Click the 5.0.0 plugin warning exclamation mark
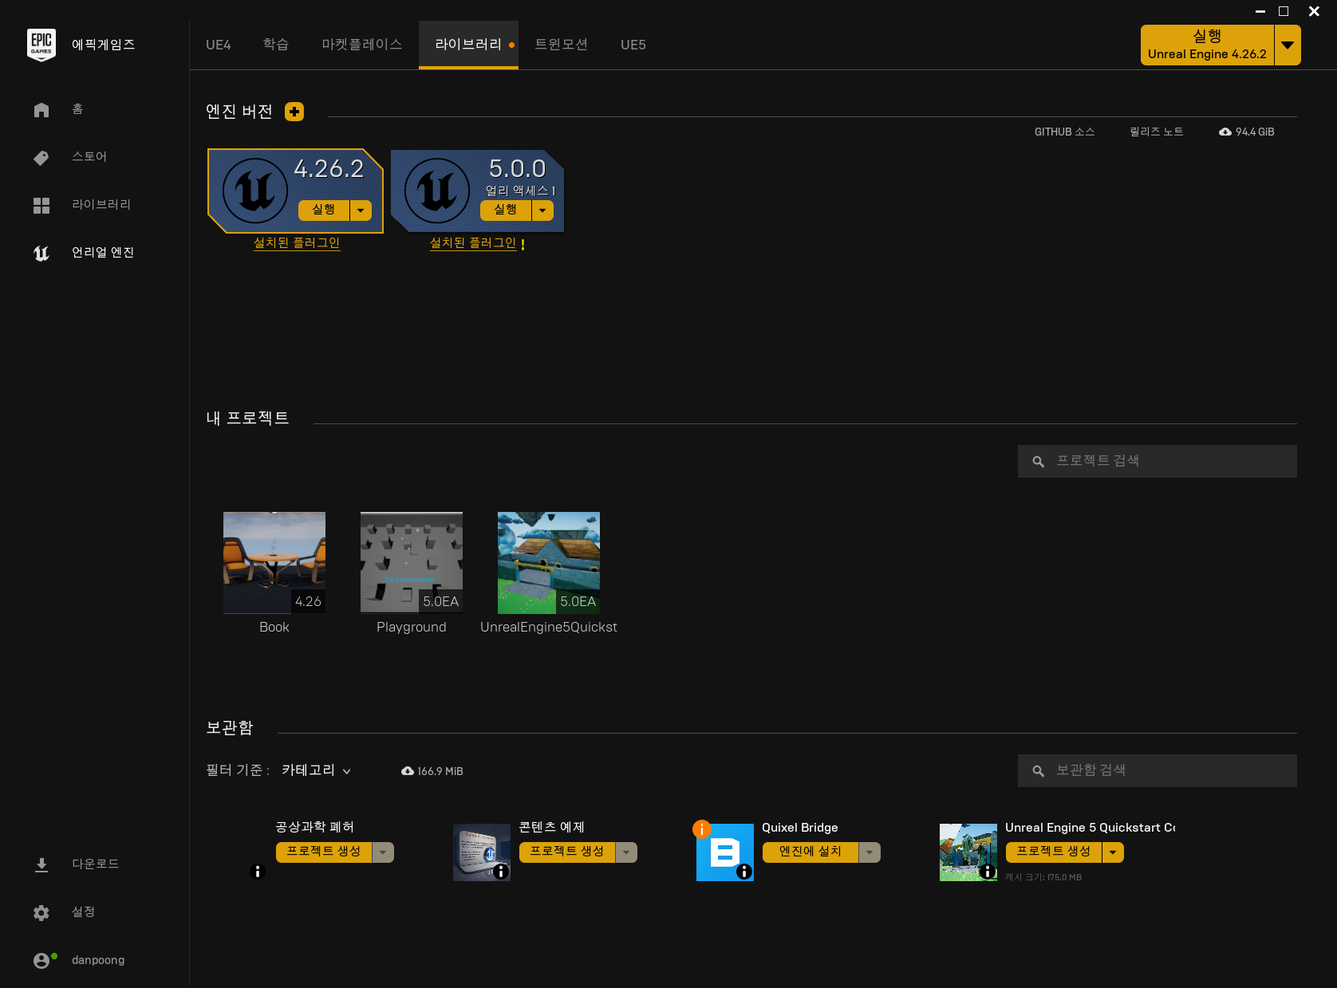Viewport: 1337px width, 988px height. pos(523,245)
